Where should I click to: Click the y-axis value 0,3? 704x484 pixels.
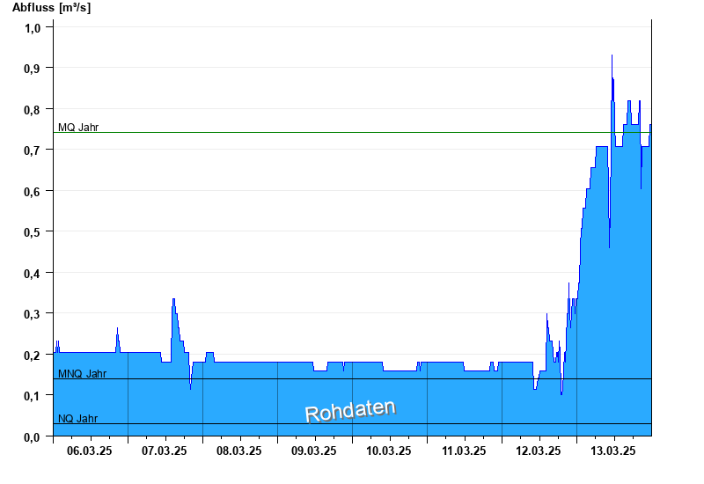pyautogui.click(x=33, y=314)
